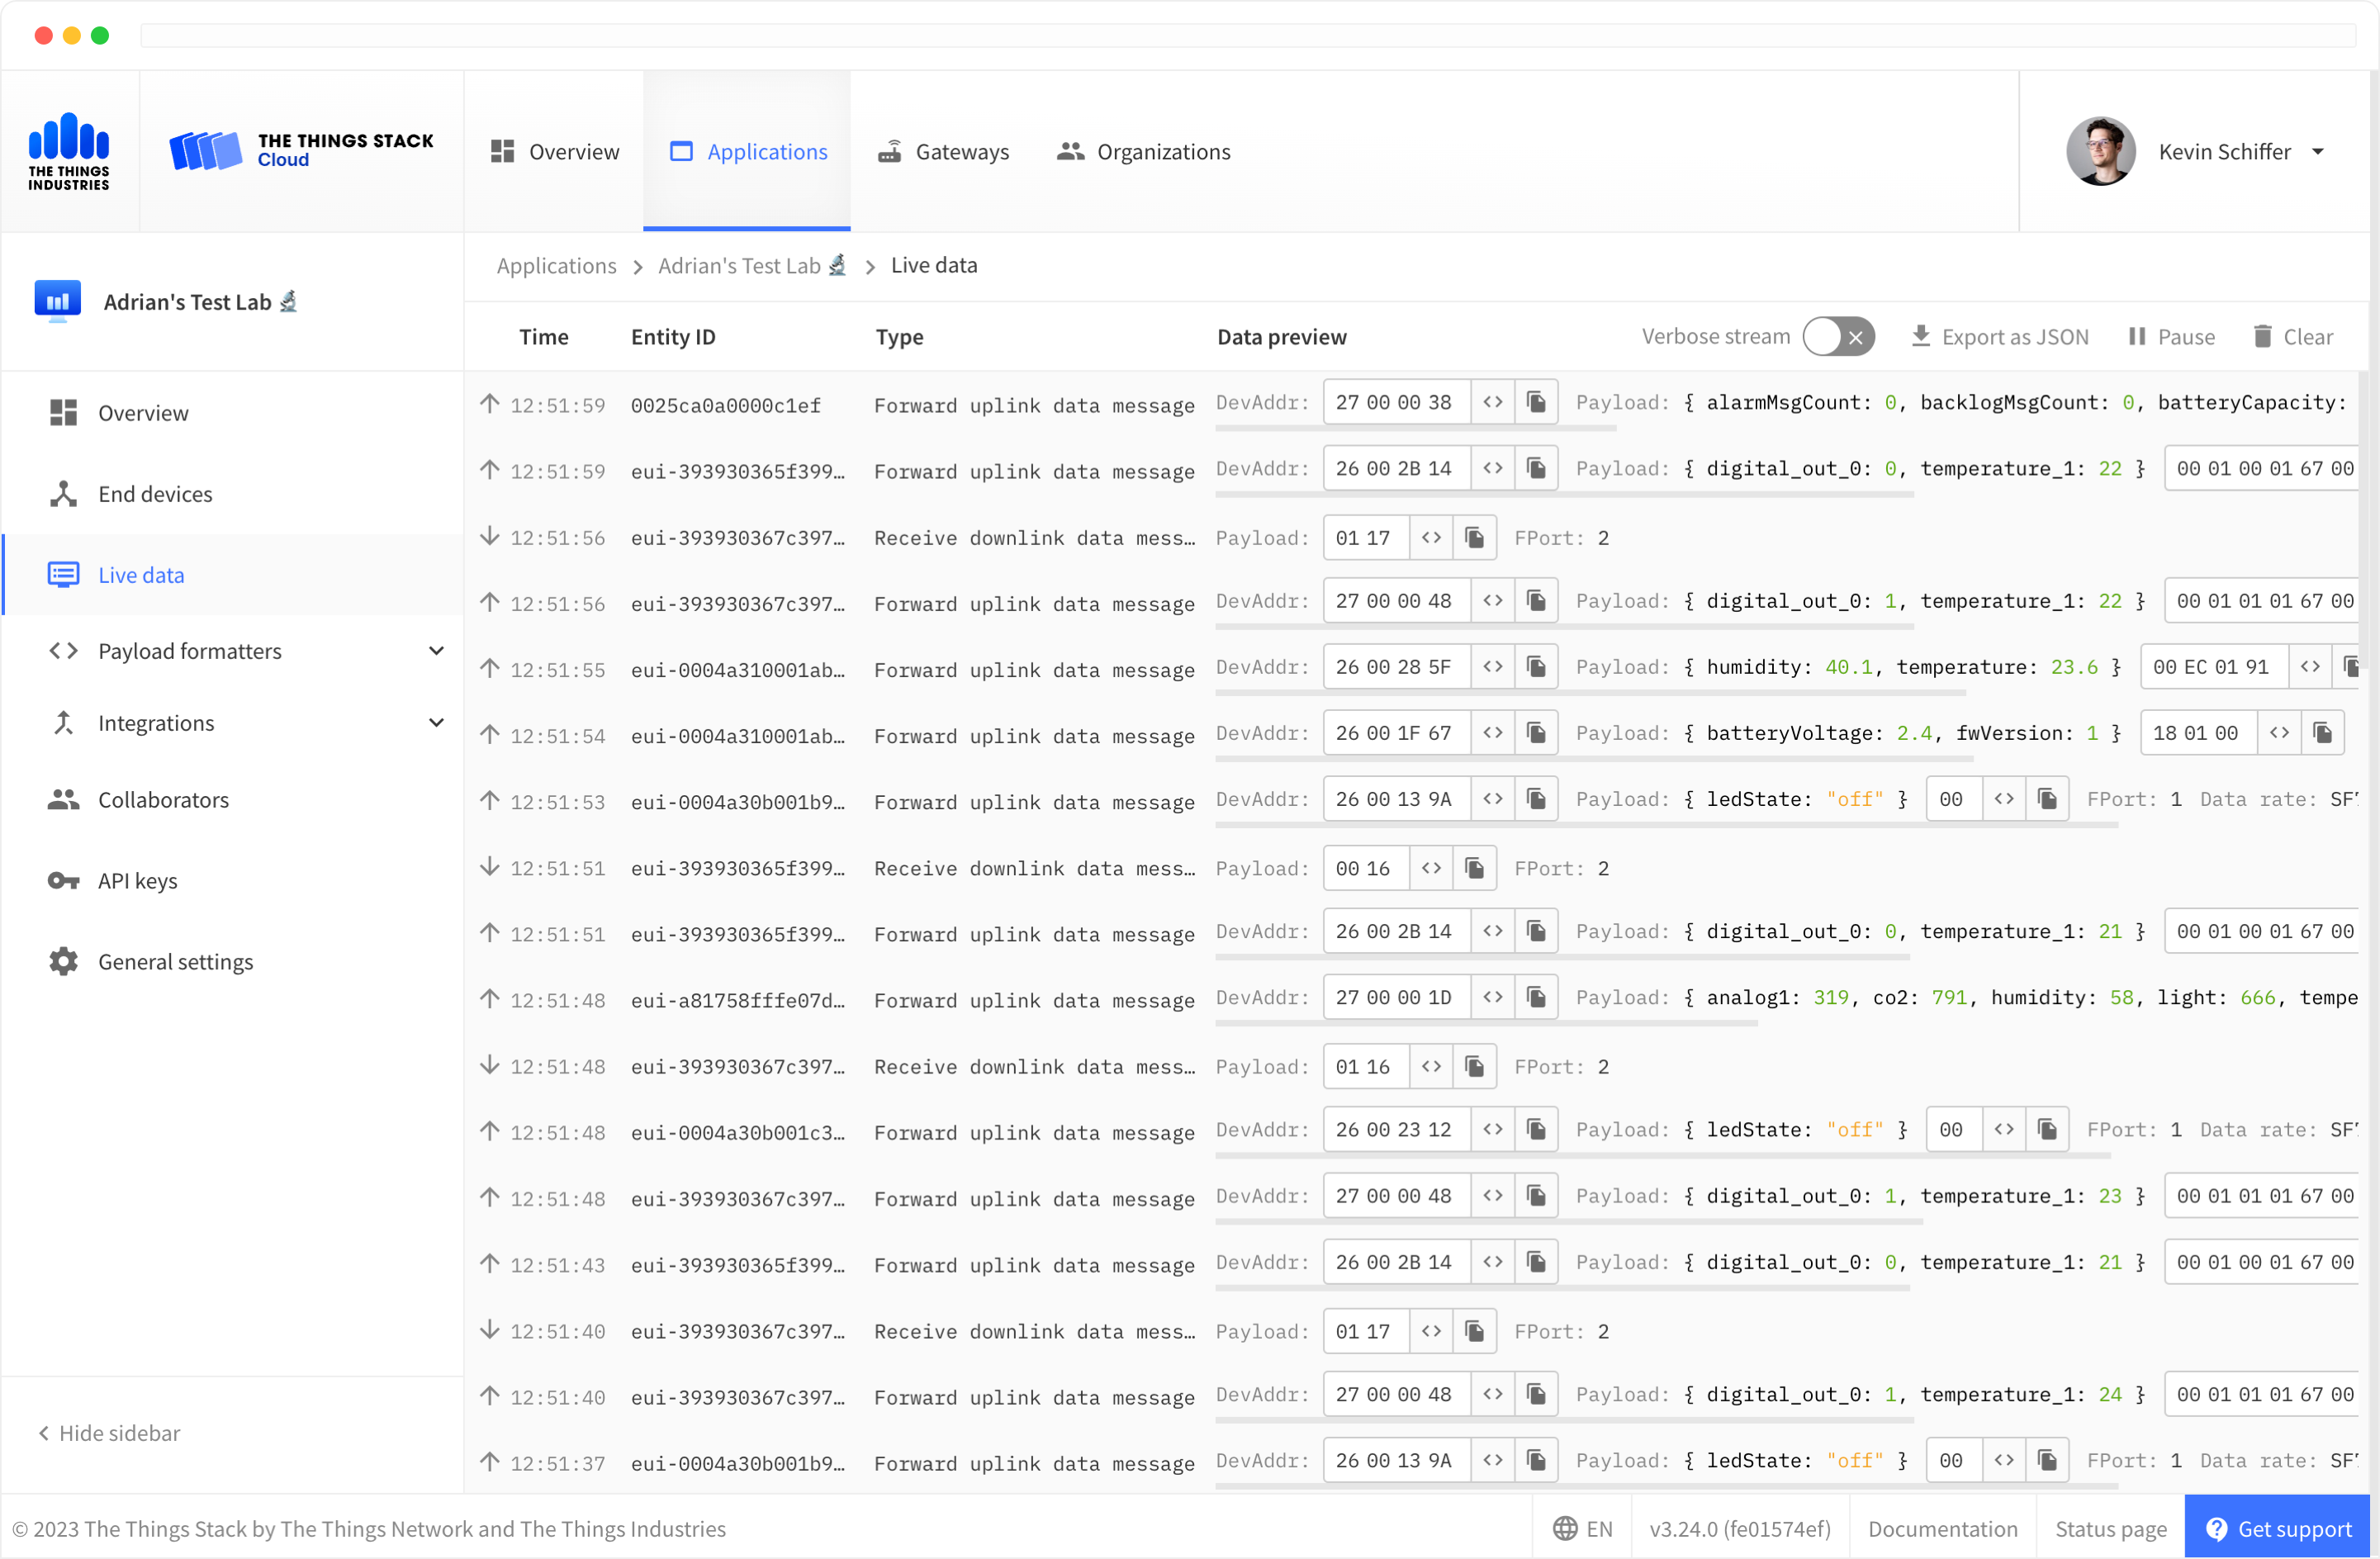
Task: Copy the 01 17 downlink payload at 12:51:56
Action: (x=1474, y=538)
